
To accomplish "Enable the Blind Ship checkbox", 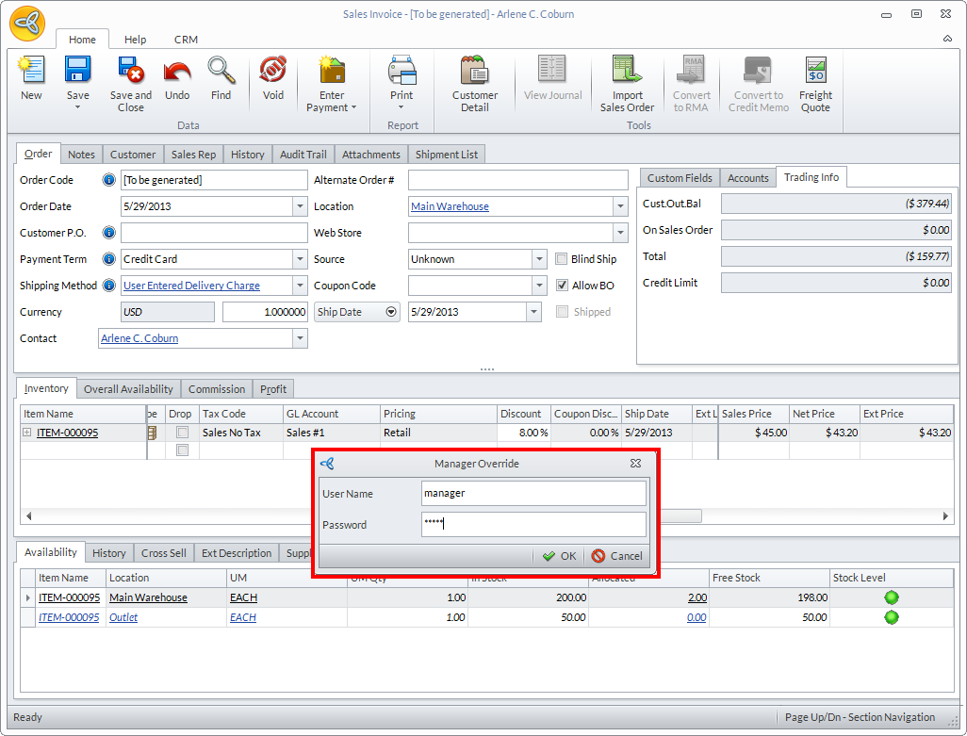I will tap(562, 259).
